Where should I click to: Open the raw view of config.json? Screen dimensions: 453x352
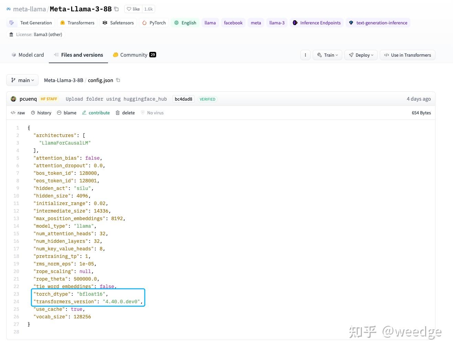click(18, 113)
